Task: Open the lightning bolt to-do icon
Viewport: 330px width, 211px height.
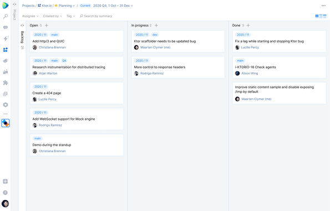Action: (6, 38)
